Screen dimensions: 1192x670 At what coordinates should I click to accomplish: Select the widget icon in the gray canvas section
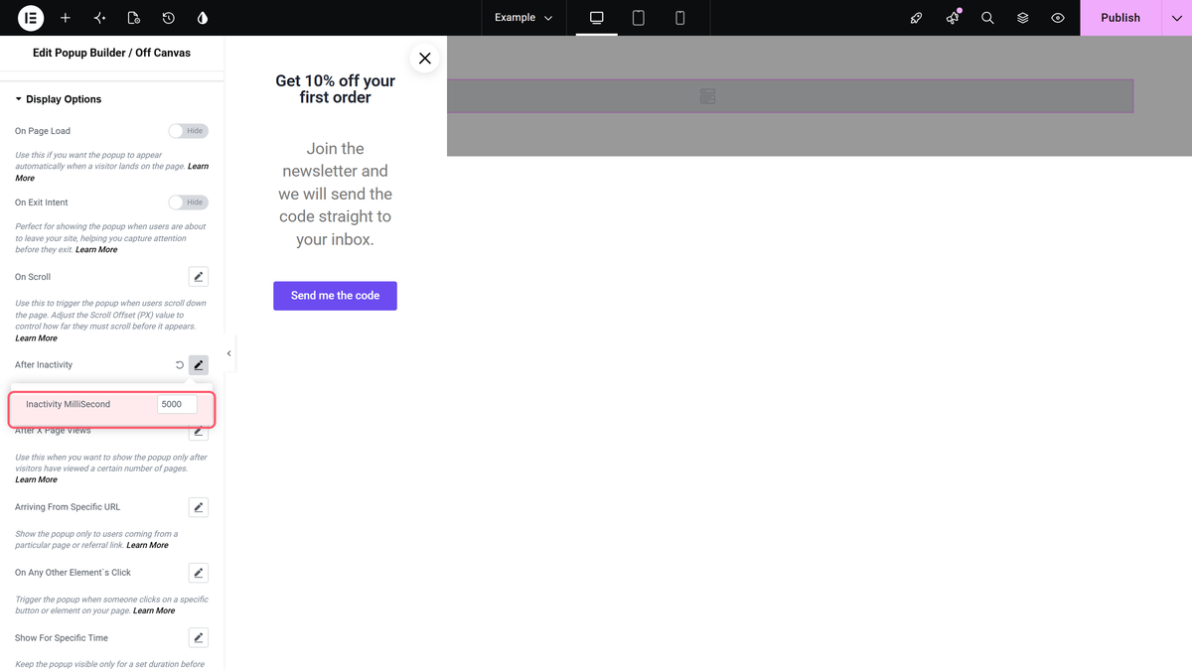[x=707, y=96]
